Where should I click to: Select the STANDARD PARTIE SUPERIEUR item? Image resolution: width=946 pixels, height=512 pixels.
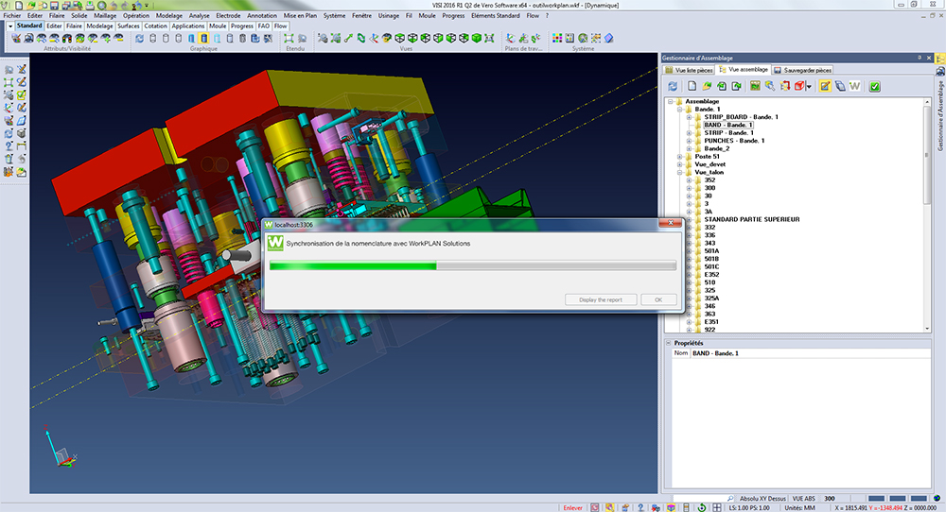(x=752, y=219)
